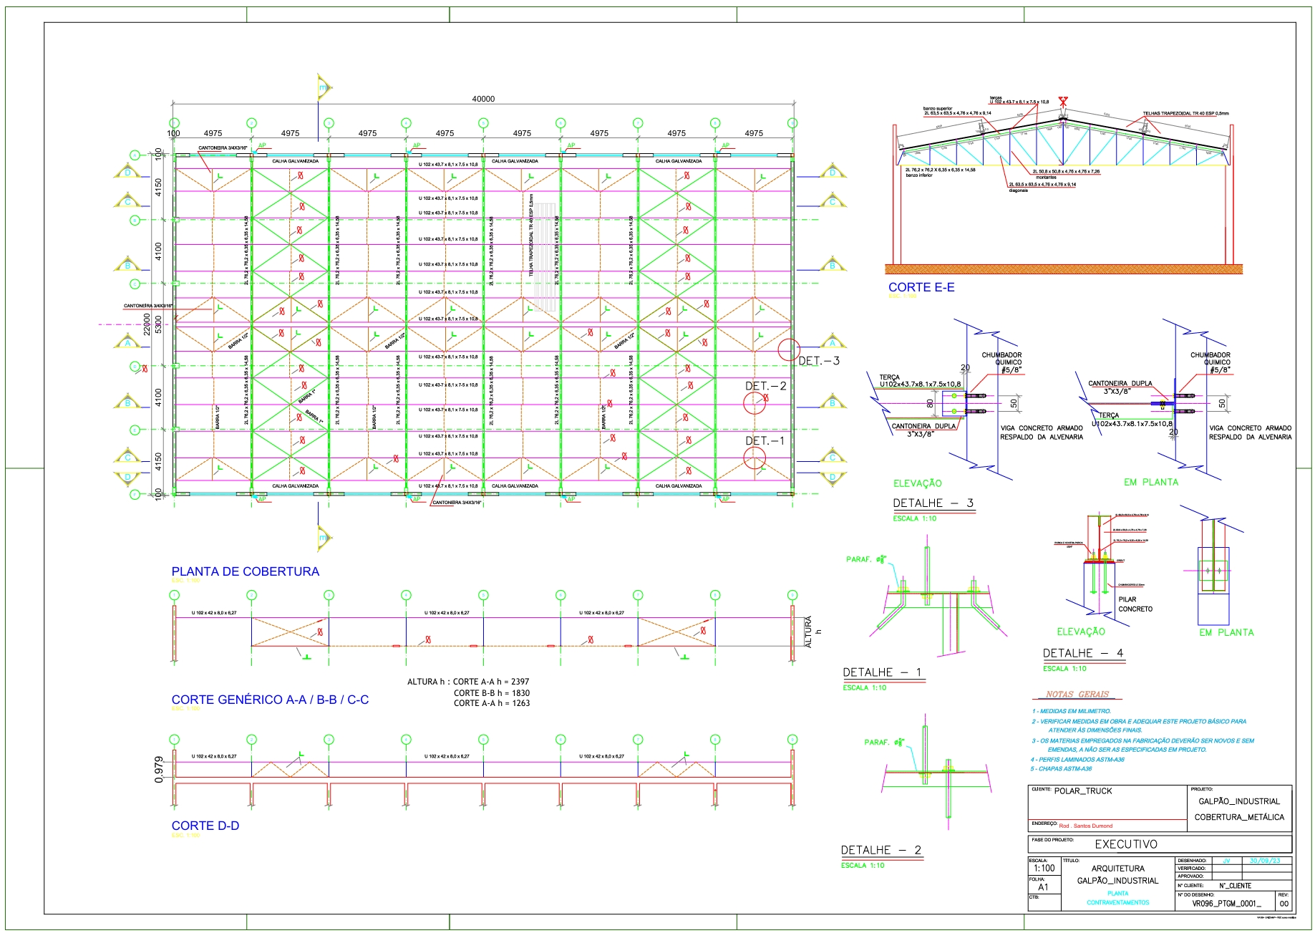
Task: Click the "DET.–1" callout label on the plan
Action: pos(765,441)
